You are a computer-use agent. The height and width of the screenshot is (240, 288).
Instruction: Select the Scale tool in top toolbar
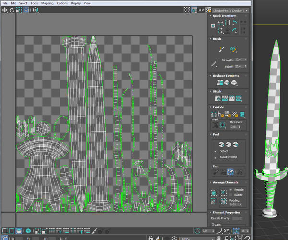(19, 10)
